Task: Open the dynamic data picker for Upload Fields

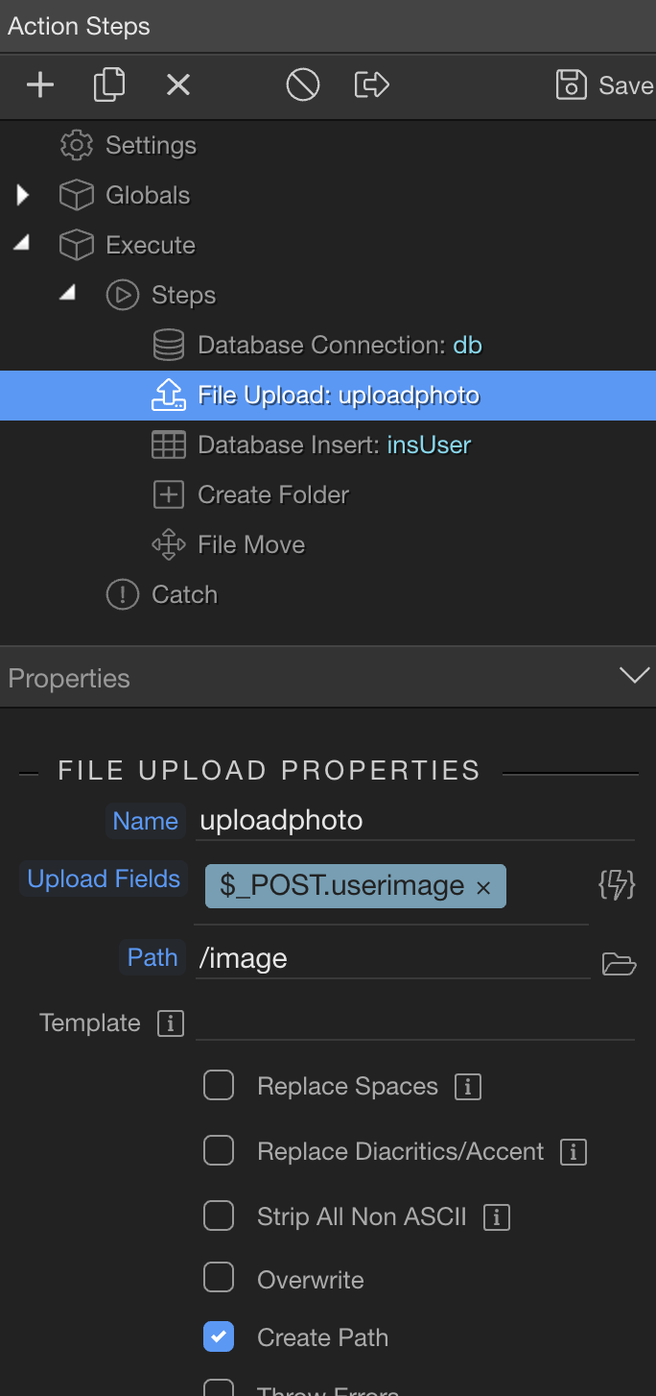Action: [617, 885]
